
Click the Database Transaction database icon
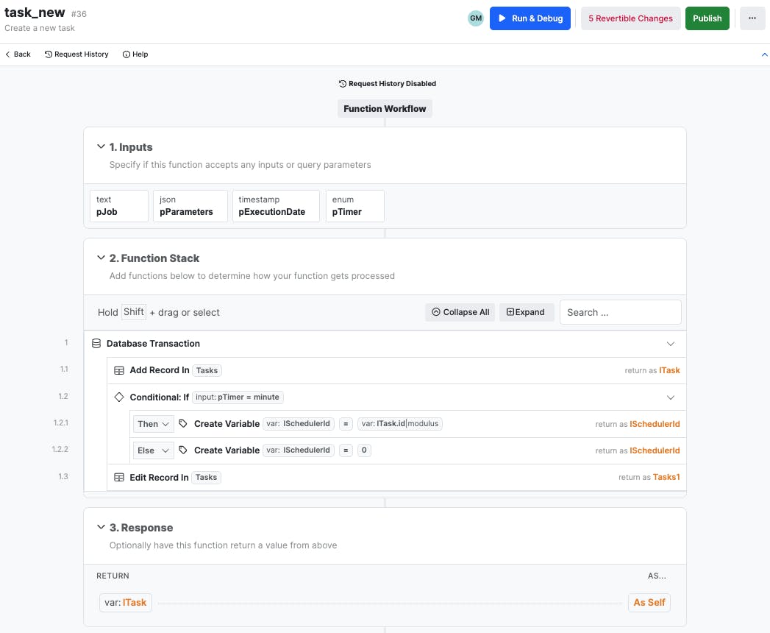click(x=96, y=344)
